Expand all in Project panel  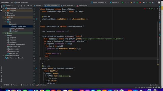21,6
